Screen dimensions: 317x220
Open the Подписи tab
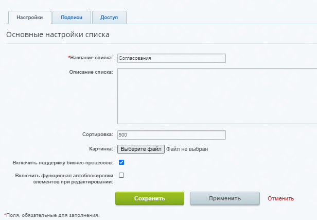[x=72, y=18]
